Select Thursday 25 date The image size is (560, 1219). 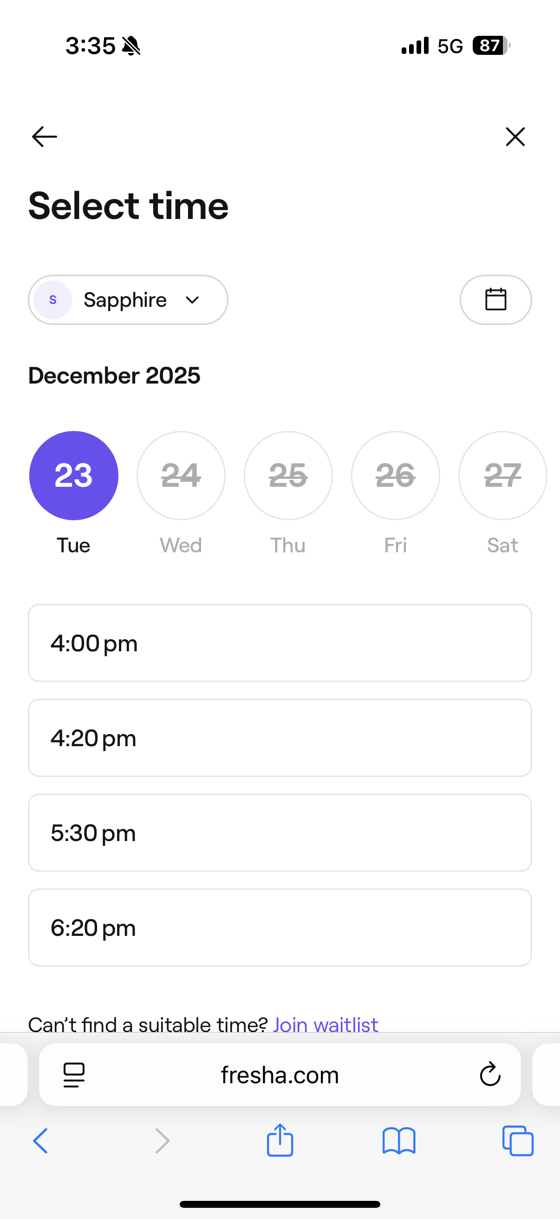288,475
